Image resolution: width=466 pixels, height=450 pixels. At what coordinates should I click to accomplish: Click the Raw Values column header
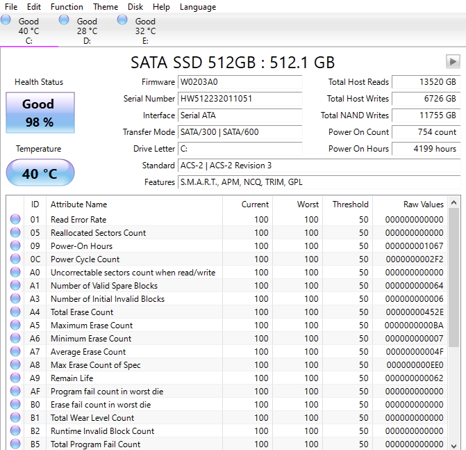tap(410, 204)
